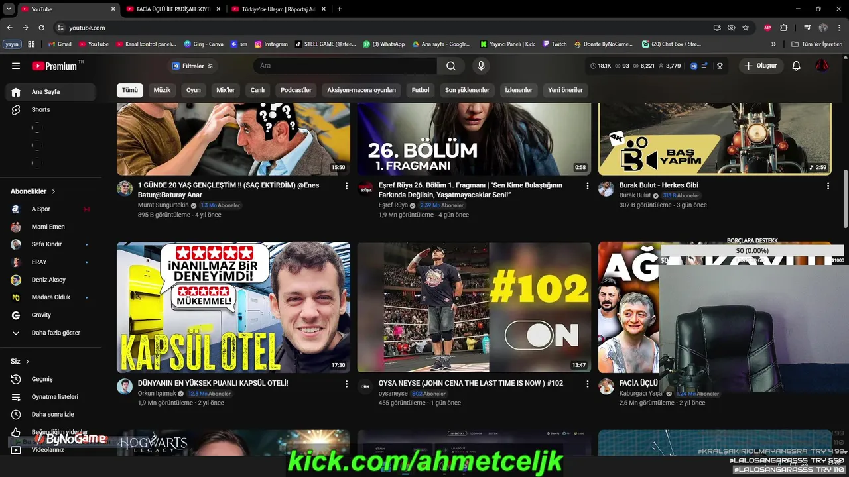Open A Spor subscription channel
849x477 pixels.
click(x=50, y=209)
